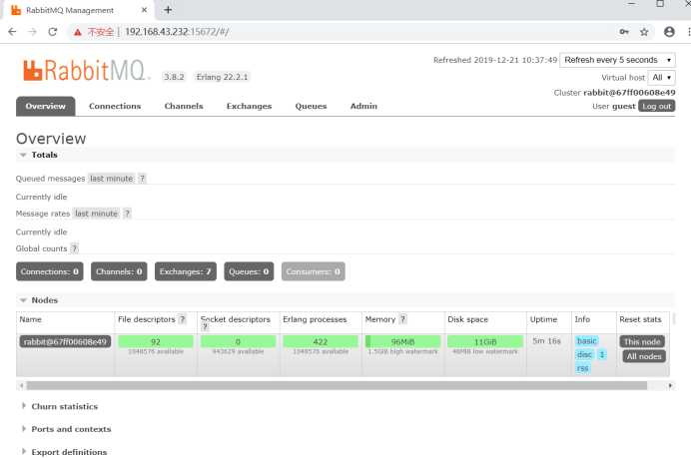Open node rabbit@67ff00608e49 link
The height and width of the screenshot is (458, 691).
coord(65,341)
